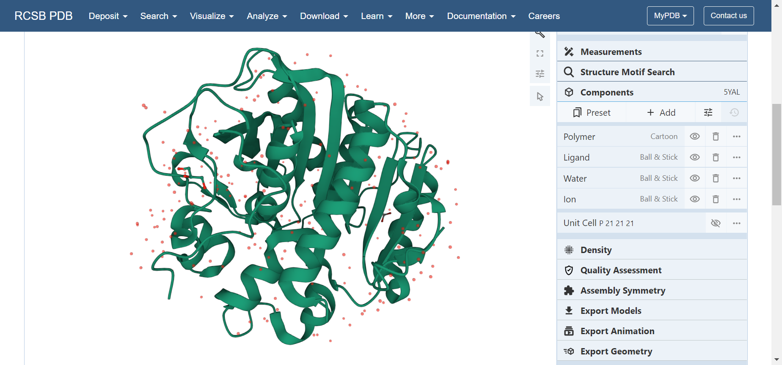Open the Visualize menu
The height and width of the screenshot is (365, 782).
[212, 16]
